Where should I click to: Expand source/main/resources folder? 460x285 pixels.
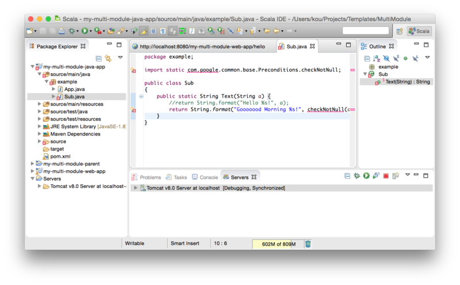point(39,104)
